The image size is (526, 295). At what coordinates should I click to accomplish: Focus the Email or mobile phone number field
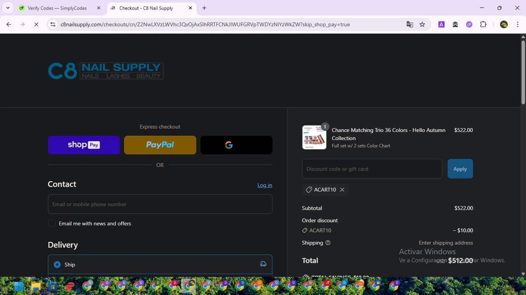[160, 204]
